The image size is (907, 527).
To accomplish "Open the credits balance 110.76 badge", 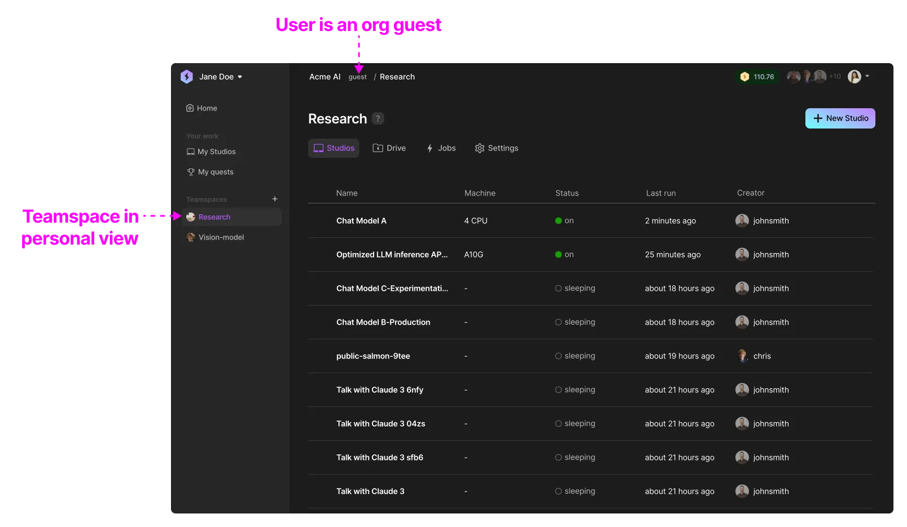I will pyautogui.click(x=757, y=77).
